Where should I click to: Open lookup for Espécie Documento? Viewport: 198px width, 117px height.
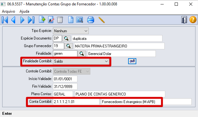pyautogui.click(x=66, y=38)
